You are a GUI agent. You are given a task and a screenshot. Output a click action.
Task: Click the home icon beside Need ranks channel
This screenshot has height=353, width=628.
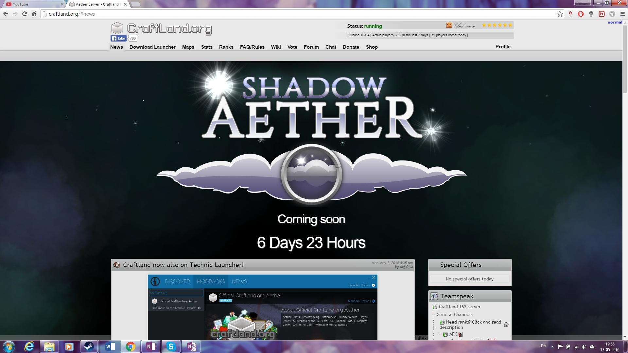tap(506, 325)
